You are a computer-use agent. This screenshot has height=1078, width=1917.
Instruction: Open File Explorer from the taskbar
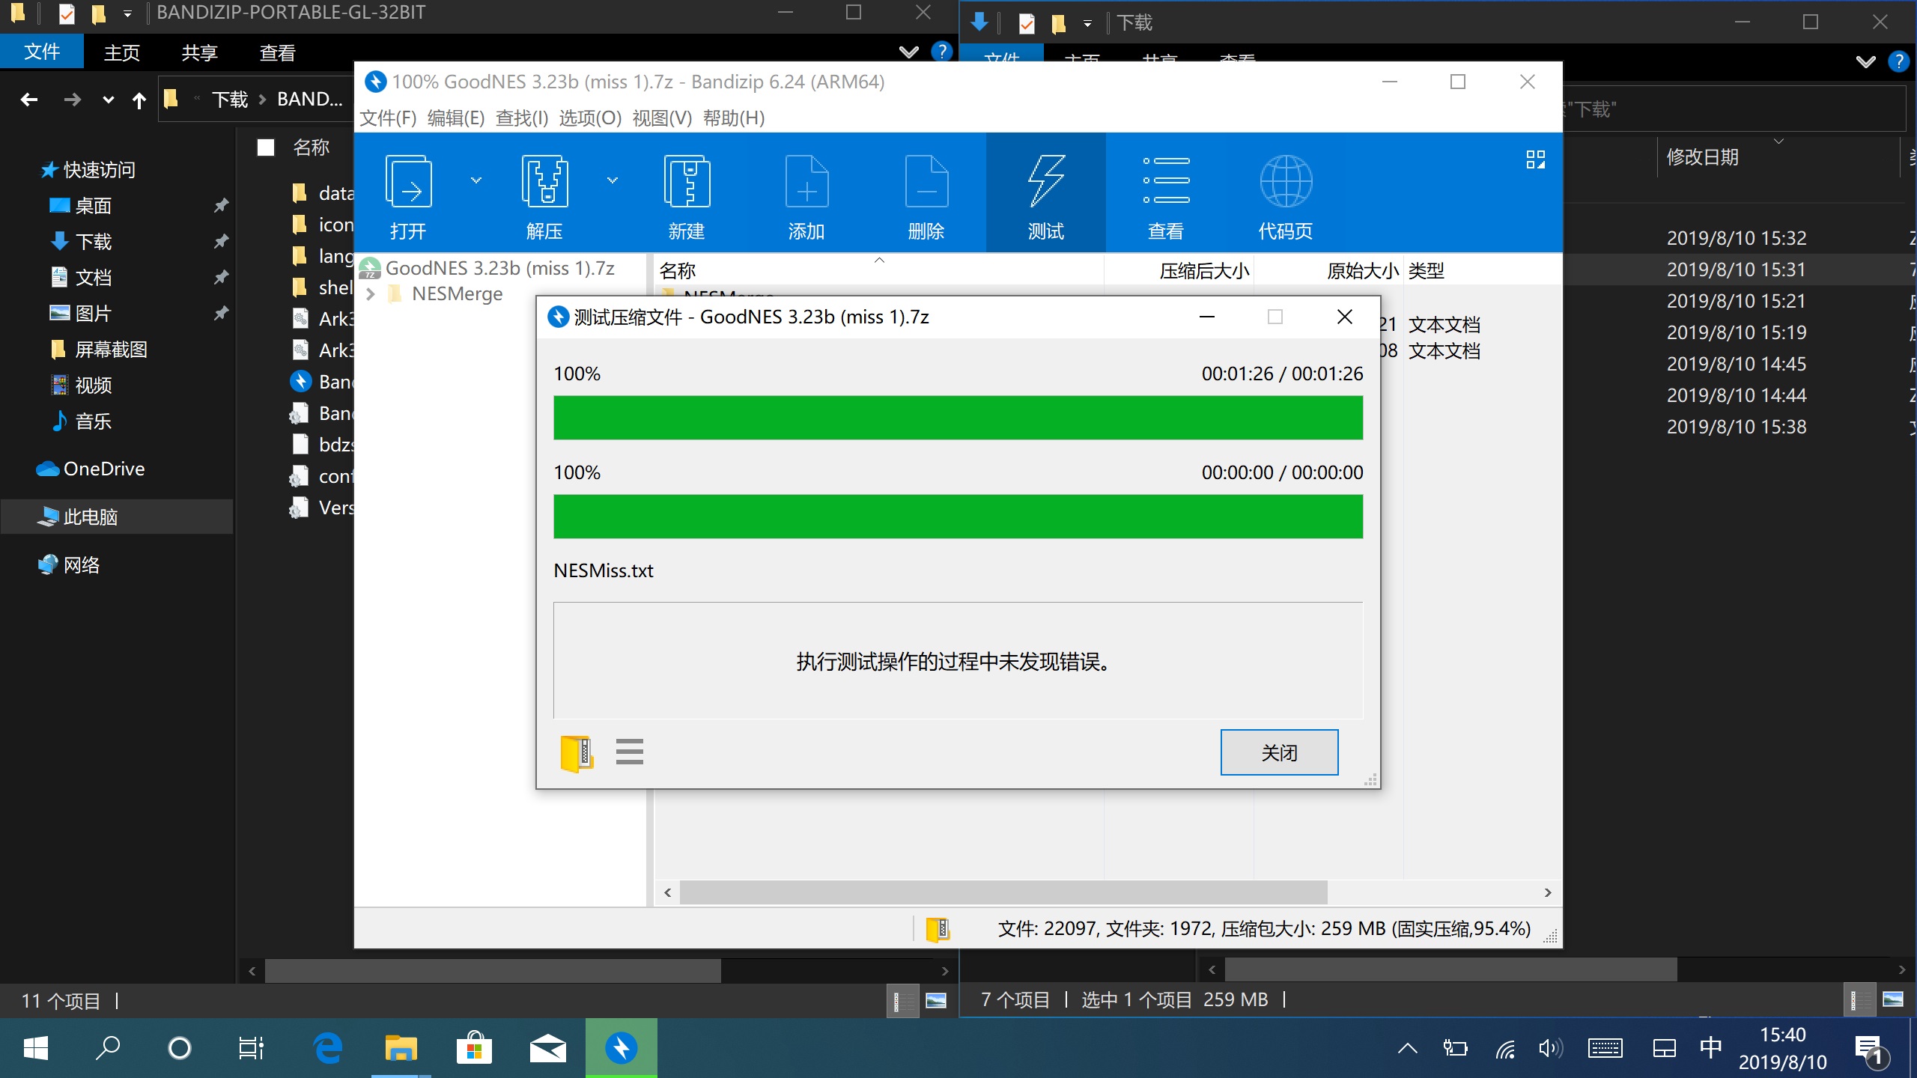click(401, 1048)
